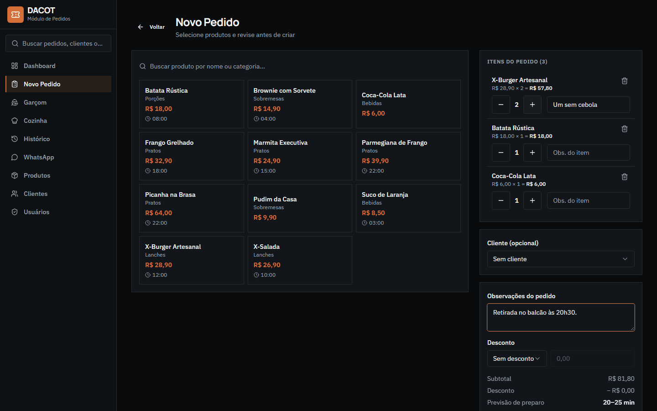Click the DACOT ticket logo icon
The image size is (657, 411).
click(x=16, y=15)
